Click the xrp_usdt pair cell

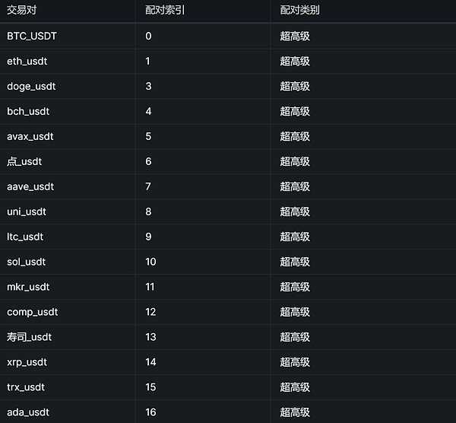(x=27, y=362)
